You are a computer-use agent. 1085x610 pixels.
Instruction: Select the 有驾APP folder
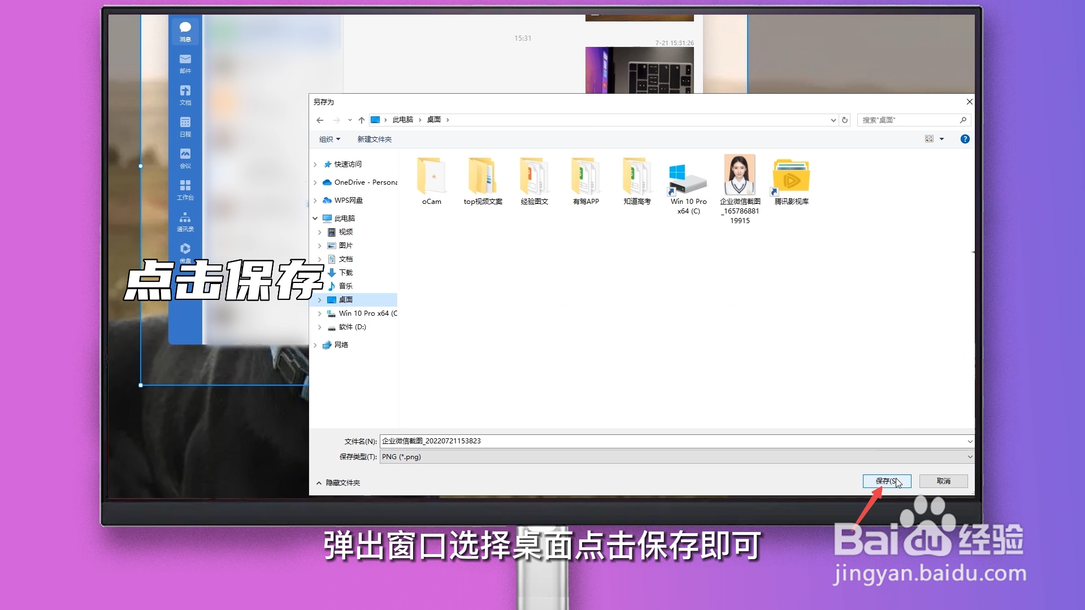586,181
